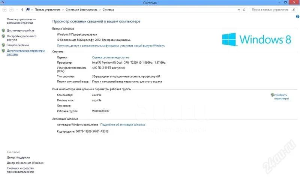Click computer name asusf9e beside Компьютер
Viewport: 300px width, 178px height.
(x=97, y=95)
